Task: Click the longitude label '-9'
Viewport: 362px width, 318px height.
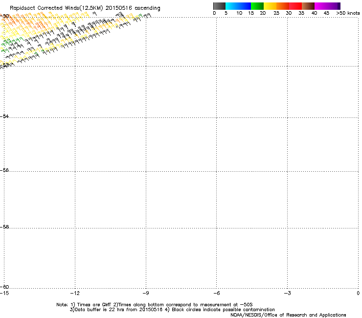Action: [x=145, y=293]
